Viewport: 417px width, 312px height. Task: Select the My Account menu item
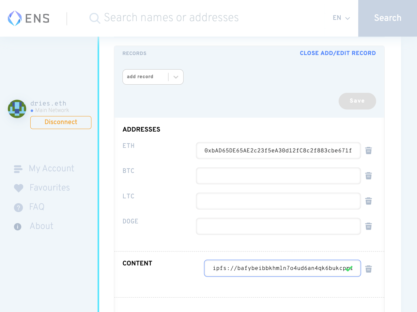point(51,168)
